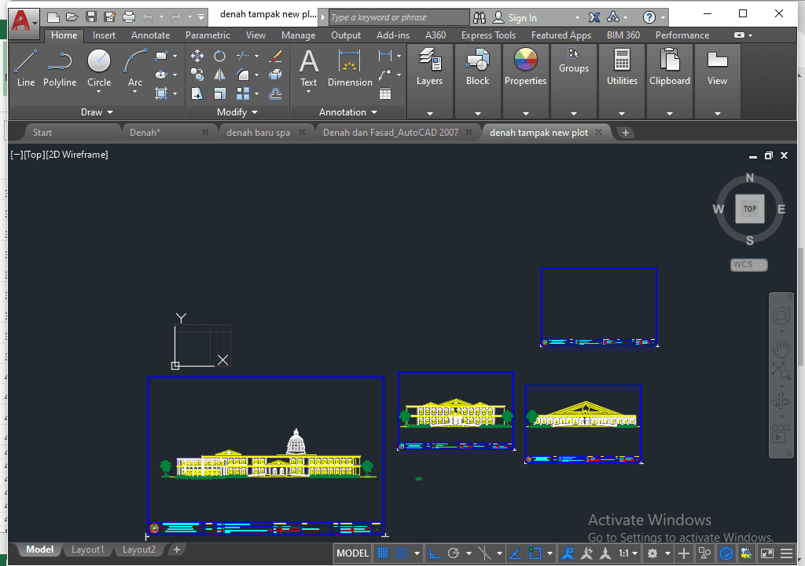Toggle ortho mode in status bar
This screenshot has height=566, width=805.
click(435, 553)
